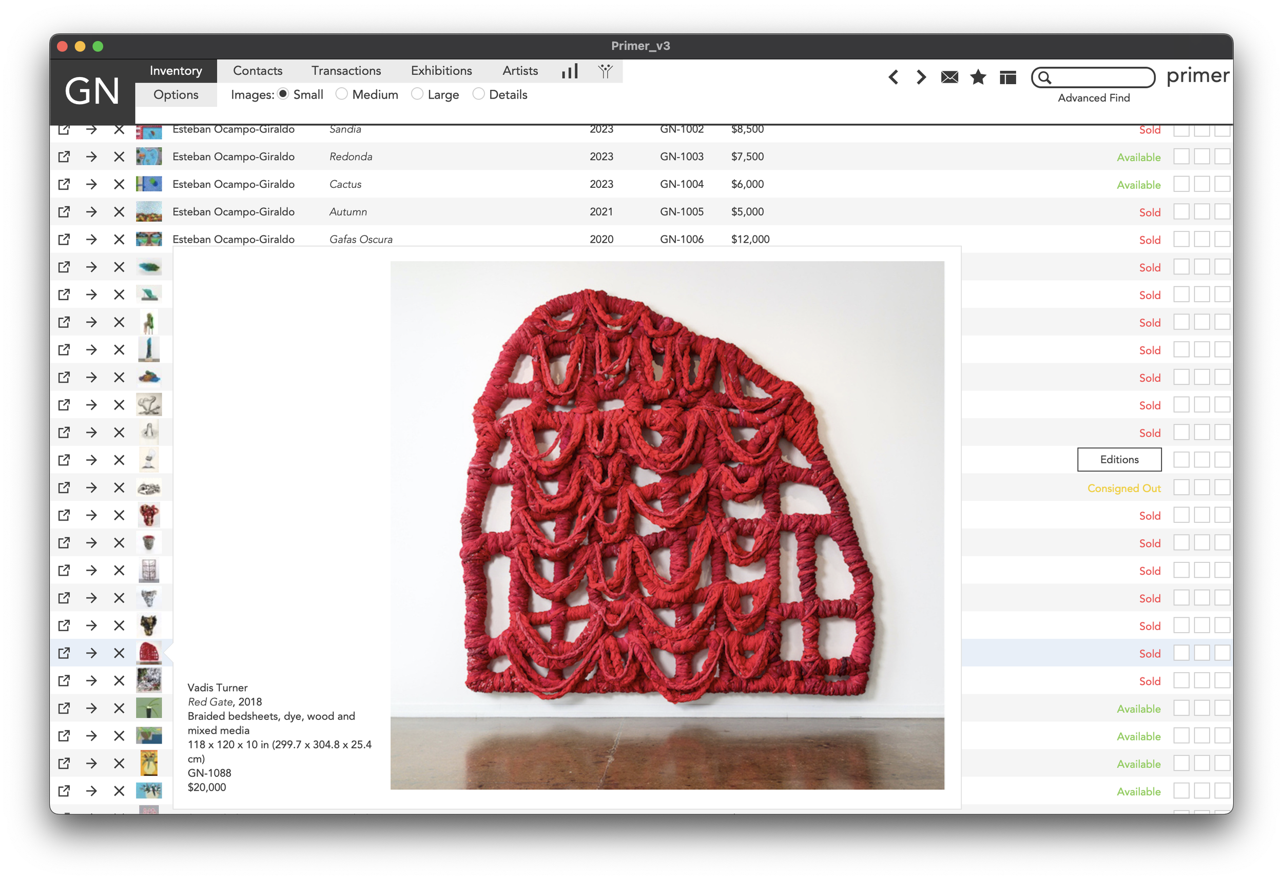The image size is (1283, 880).
Task: Click the Gafas Oscura thumbnail image
Action: point(149,240)
